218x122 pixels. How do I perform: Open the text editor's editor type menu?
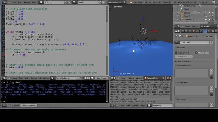(5, 78)
